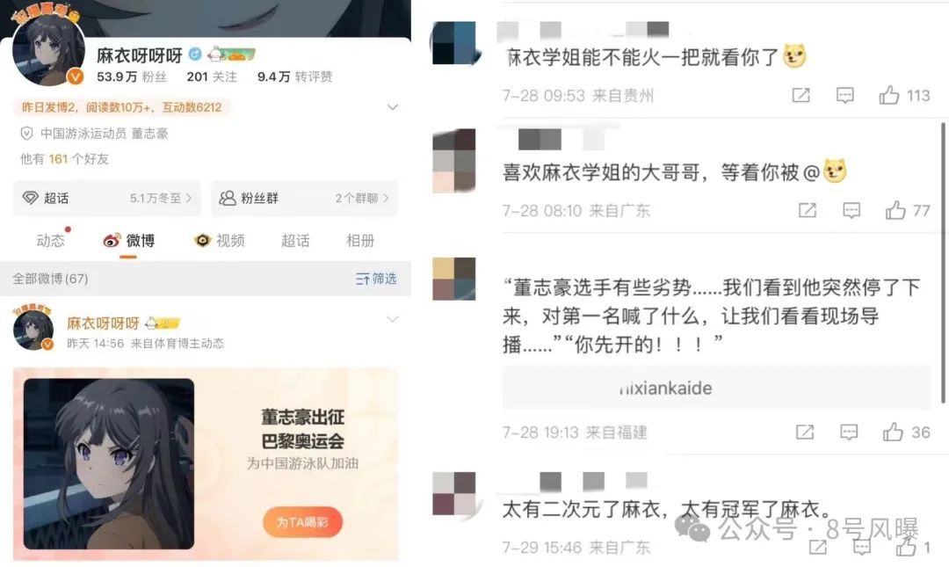Image resolution: width=949 pixels, height=567 pixels.
Task: Switch to the 视频 tab
Action: tap(220, 241)
